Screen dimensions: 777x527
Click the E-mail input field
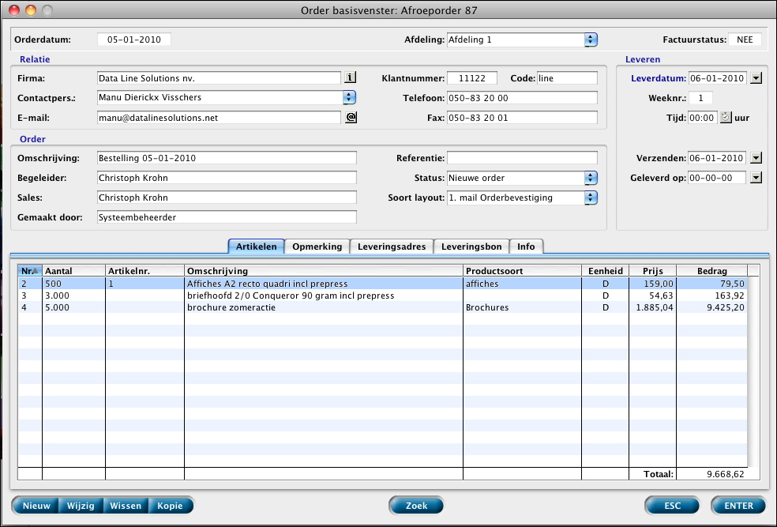pyautogui.click(x=219, y=118)
